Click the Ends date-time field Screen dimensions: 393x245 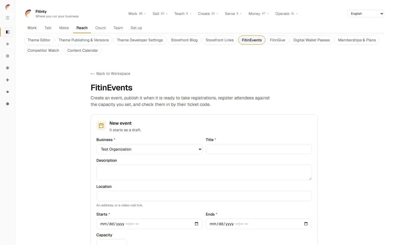point(259,224)
